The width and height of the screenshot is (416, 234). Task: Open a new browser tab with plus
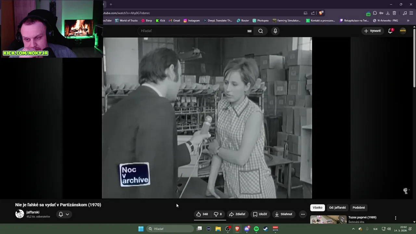(111, 4)
